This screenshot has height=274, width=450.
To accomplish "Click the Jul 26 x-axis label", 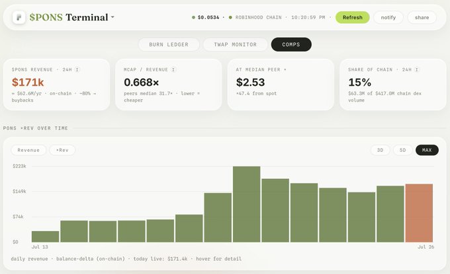I will 426,247.
